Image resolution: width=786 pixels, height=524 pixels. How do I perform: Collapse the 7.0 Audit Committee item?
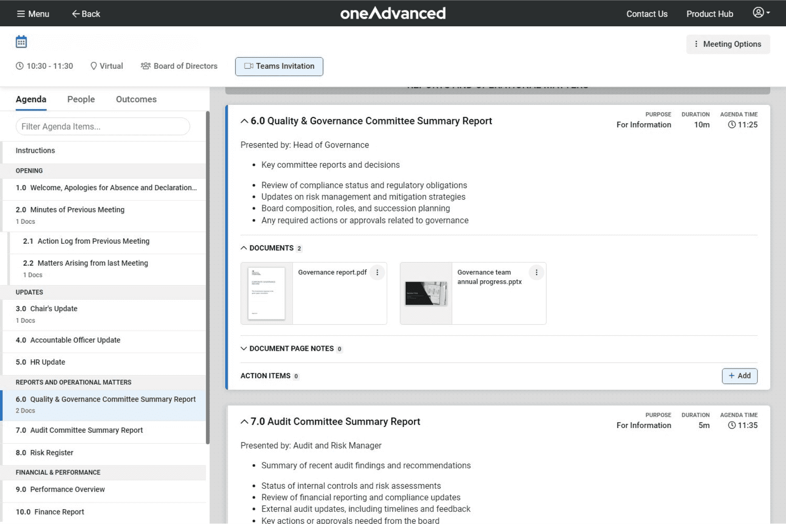click(244, 422)
